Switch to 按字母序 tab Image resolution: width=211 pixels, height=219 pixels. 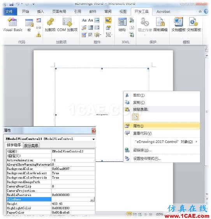click(x=14, y=145)
